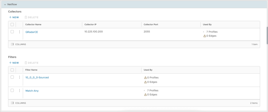Check the QRadarCE collector row checkbox
Viewport: 268px width, 112px height.
click(12, 32)
